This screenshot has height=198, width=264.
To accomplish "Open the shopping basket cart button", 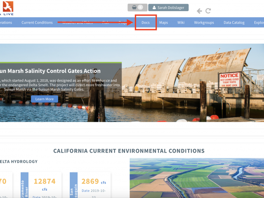I will coord(137,7).
